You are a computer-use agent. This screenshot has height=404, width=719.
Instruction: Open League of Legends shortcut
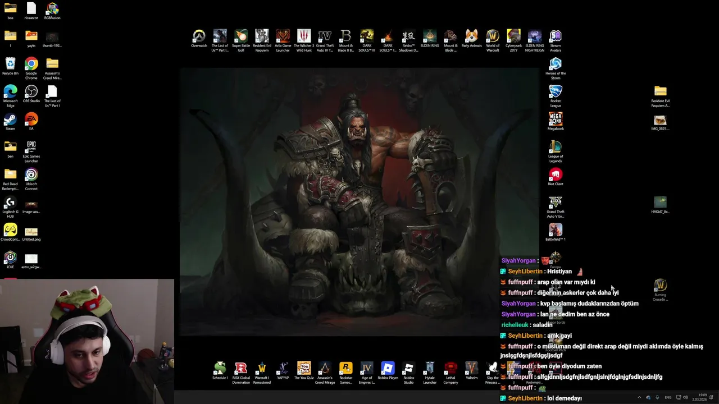[556, 151]
